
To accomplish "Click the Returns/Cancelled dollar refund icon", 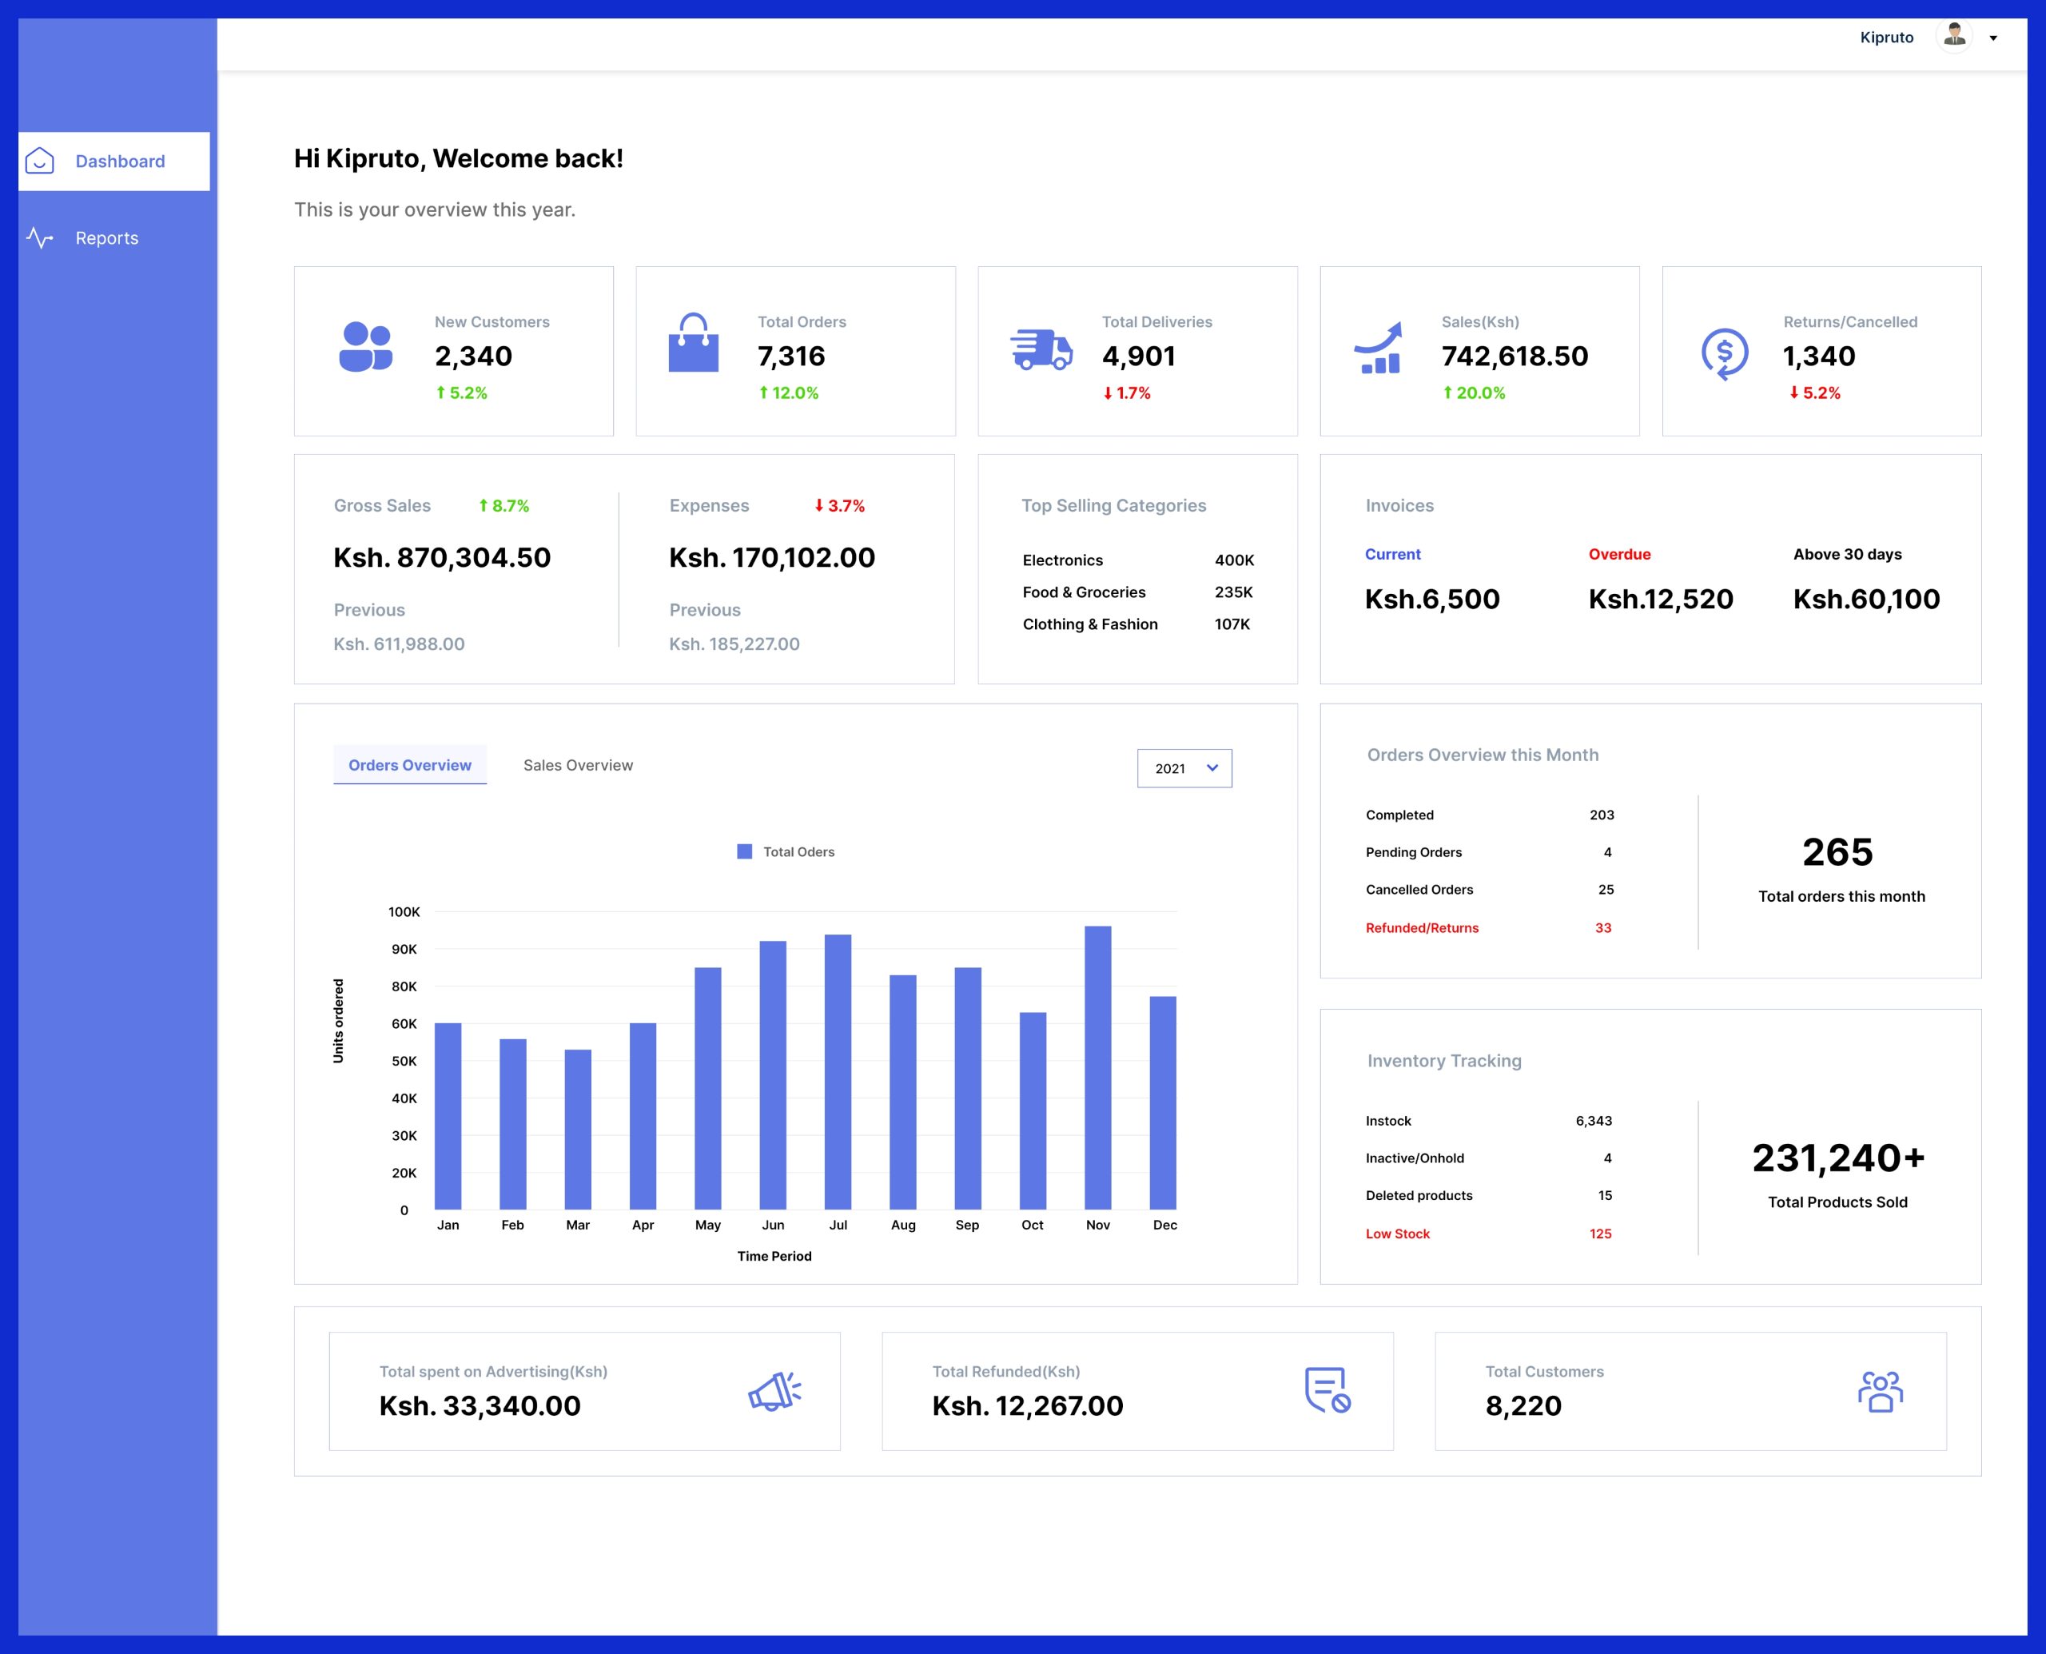I will click(1724, 353).
